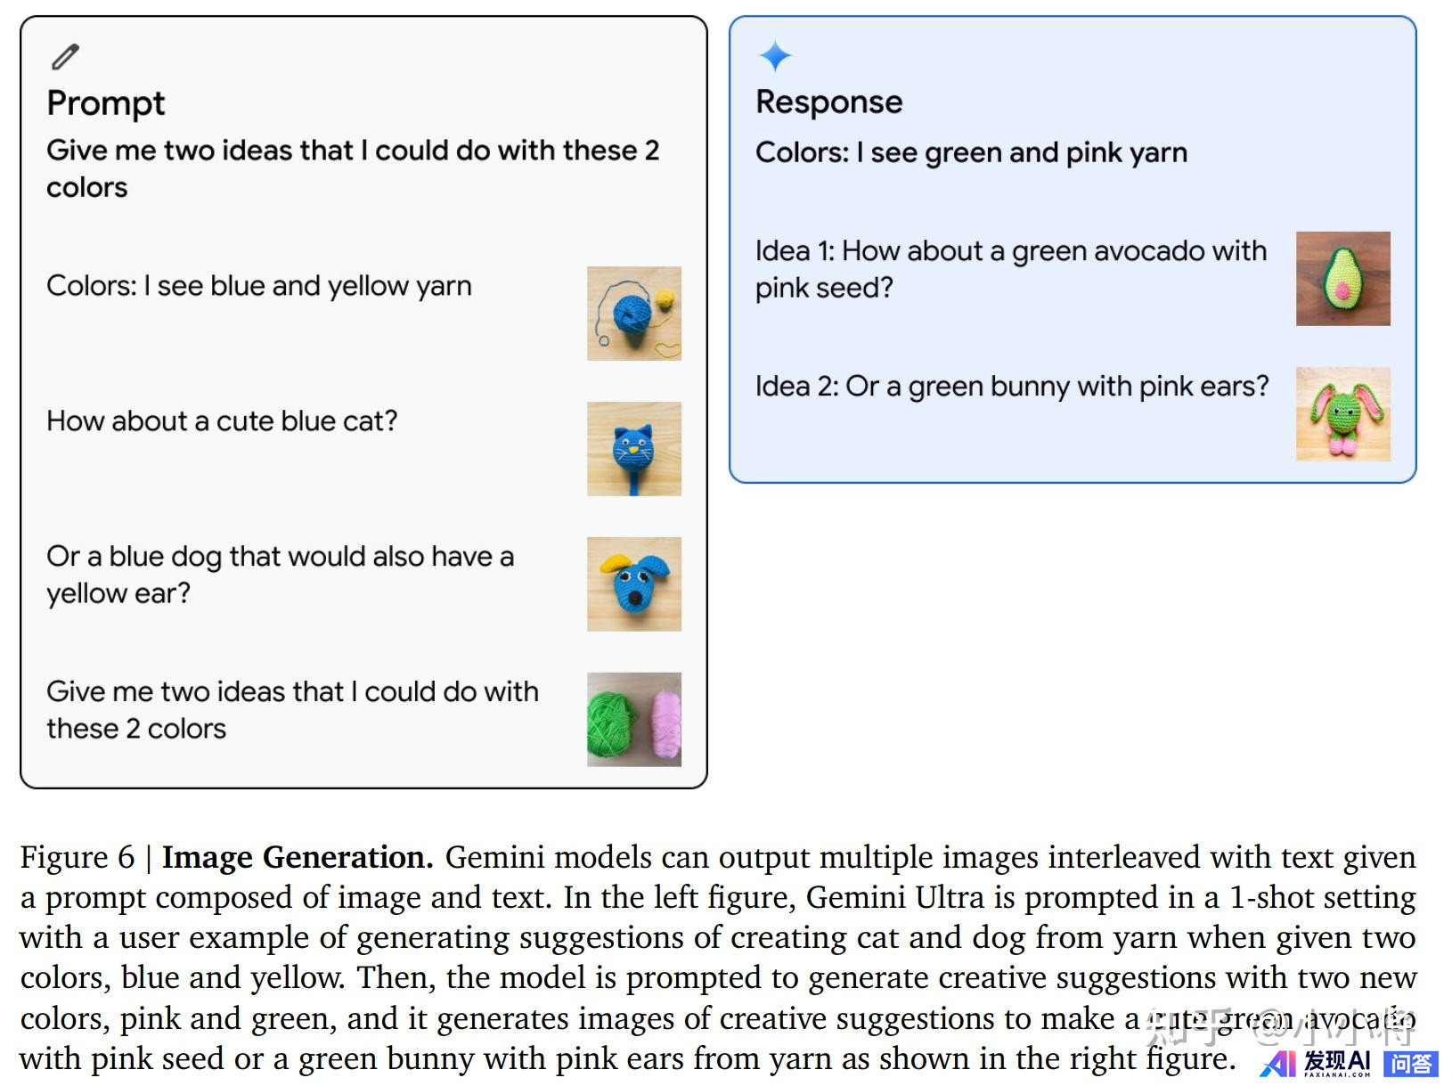Click the blue dog with yellow ear text
The width and height of the screenshot is (1452, 1086).
(x=280, y=575)
